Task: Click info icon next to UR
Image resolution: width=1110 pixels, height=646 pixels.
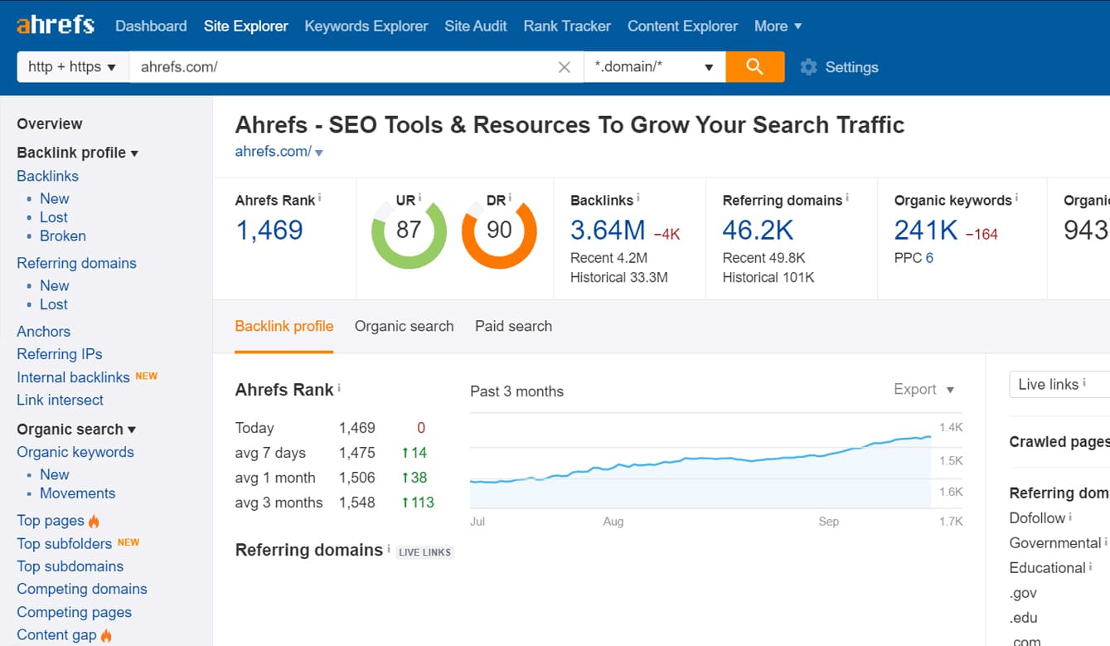Action: click(x=420, y=199)
